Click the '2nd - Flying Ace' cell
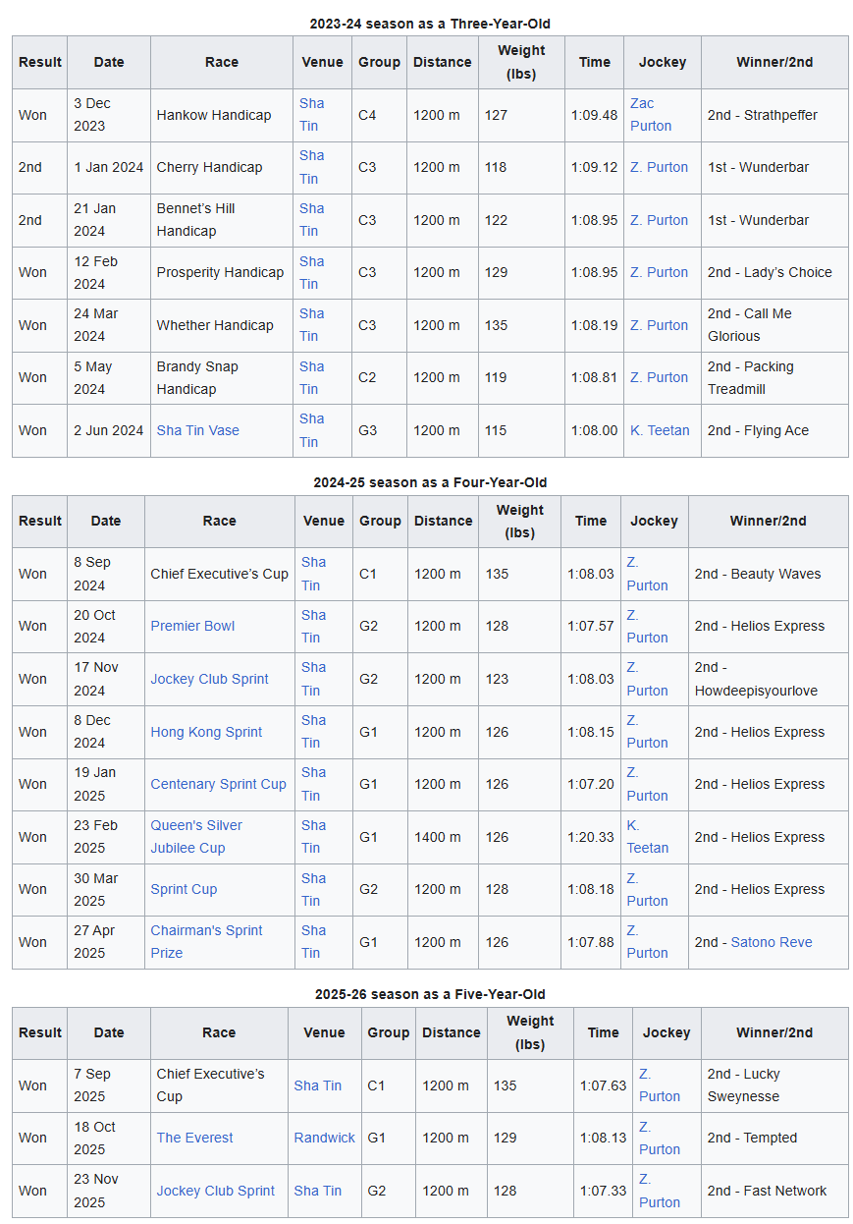The image size is (853, 1224). (774, 430)
